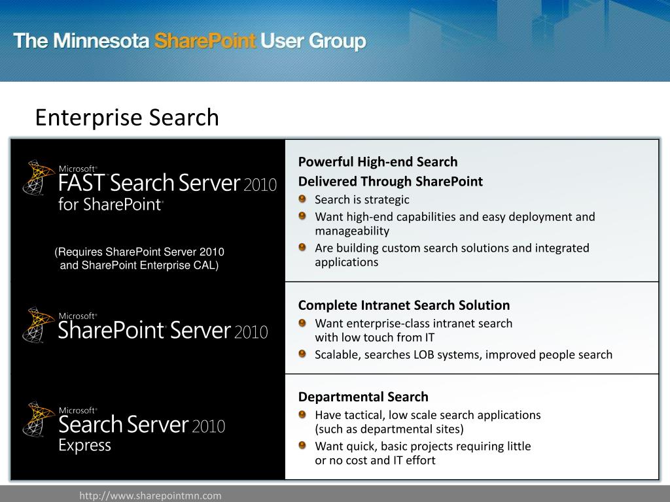Click the 'Want enterprise-class intranet search' line
This screenshot has height=502, width=670.
click(414, 324)
